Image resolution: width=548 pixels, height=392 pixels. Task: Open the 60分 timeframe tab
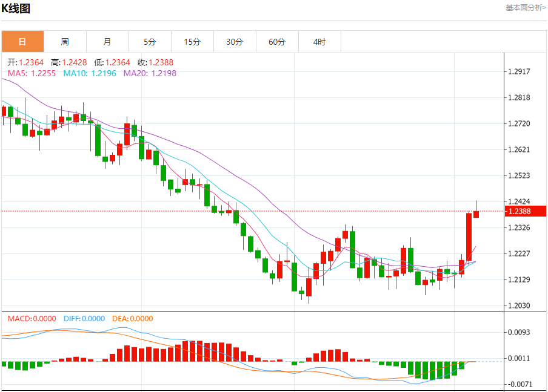[x=277, y=42]
